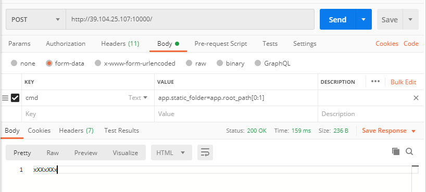The image size is (426, 192).
Task: Edit the app.static_folder value cell
Action: 236,98
